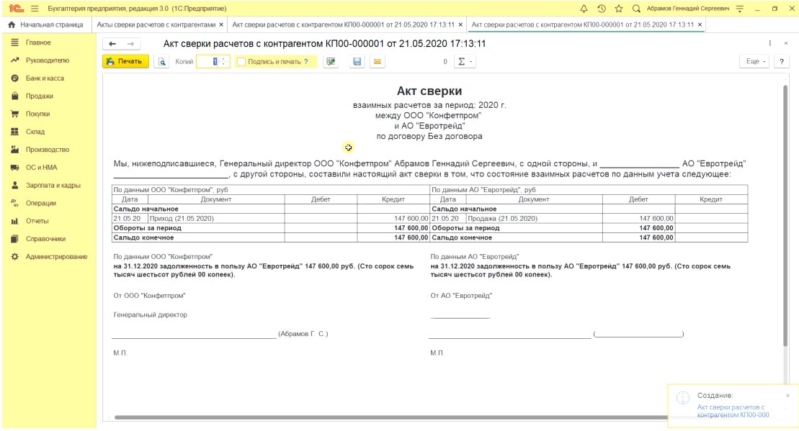The width and height of the screenshot is (799, 431).
Task: Switch to Акты сверки расчетов с контрагентами tab
Action: (x=156, y=24)
